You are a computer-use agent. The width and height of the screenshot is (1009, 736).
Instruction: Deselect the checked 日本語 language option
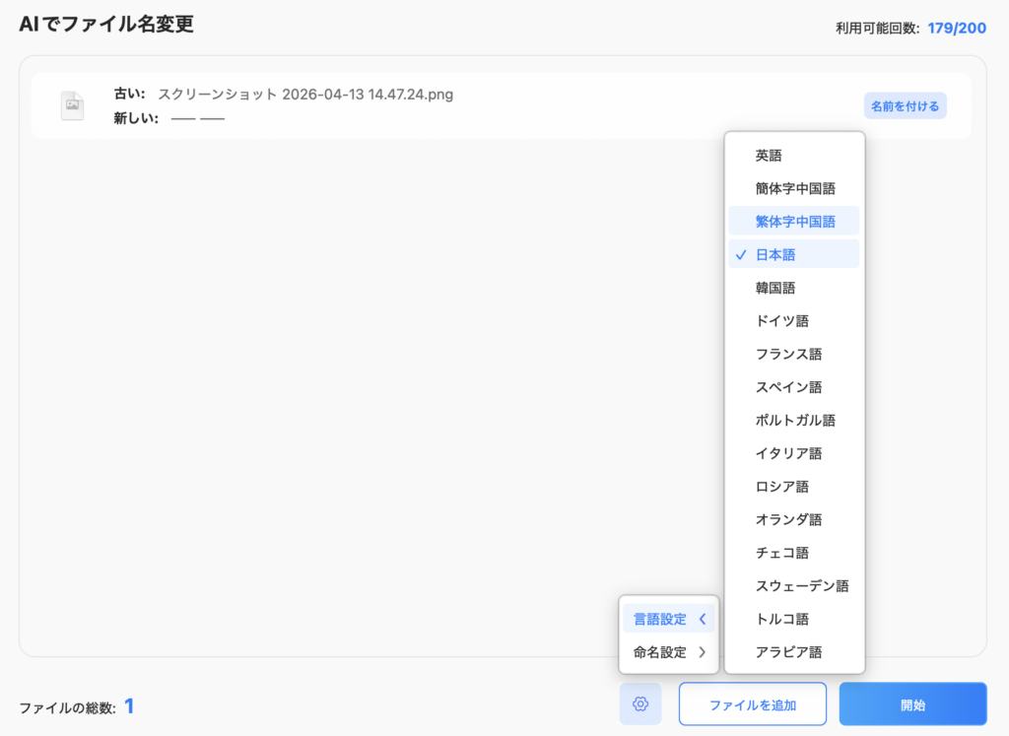pos(793,253)
